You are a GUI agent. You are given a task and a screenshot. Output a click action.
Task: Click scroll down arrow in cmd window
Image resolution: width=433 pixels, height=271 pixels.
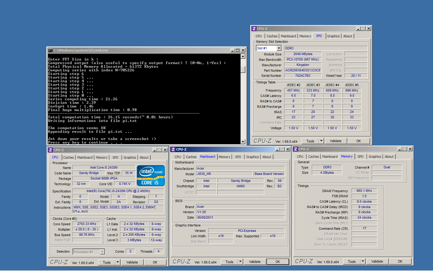pyautogui.click(x=243, y=142)
